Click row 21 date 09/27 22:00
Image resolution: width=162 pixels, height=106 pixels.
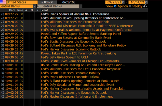[x=14, y=14]
